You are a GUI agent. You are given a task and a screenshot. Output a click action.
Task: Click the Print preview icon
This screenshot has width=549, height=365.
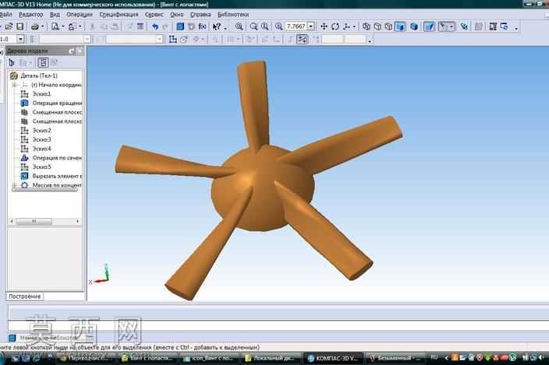(55, 26)
